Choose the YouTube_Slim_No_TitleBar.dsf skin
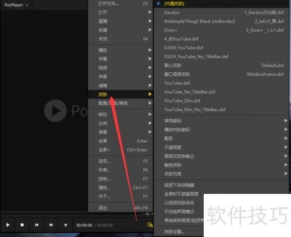 221,109
